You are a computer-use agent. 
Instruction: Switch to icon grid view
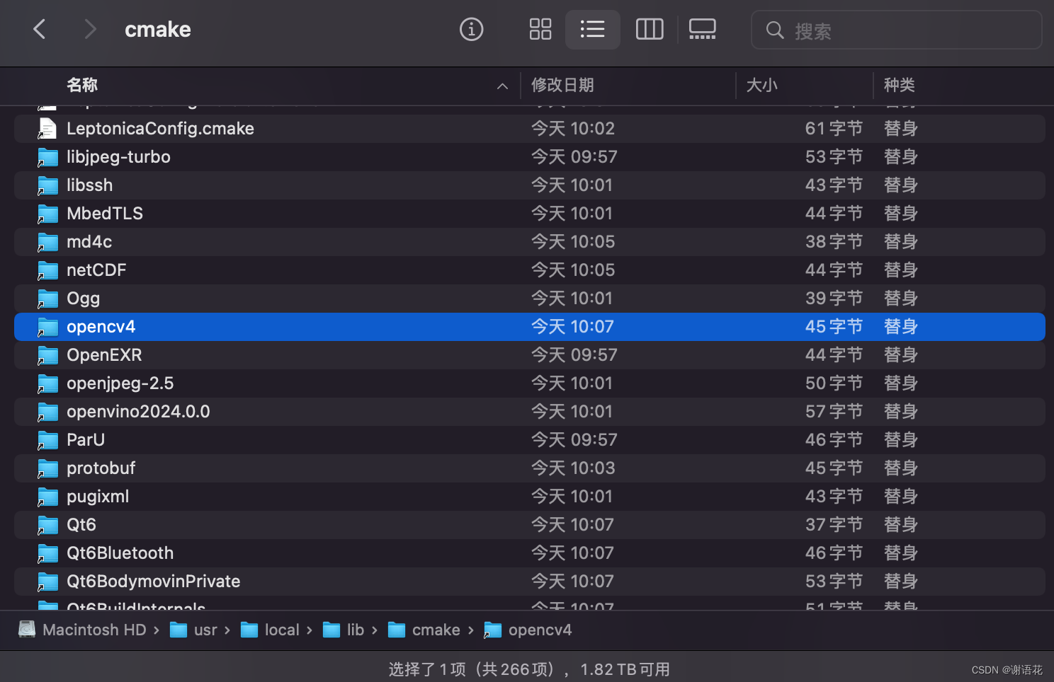click(x=540, y=29)
